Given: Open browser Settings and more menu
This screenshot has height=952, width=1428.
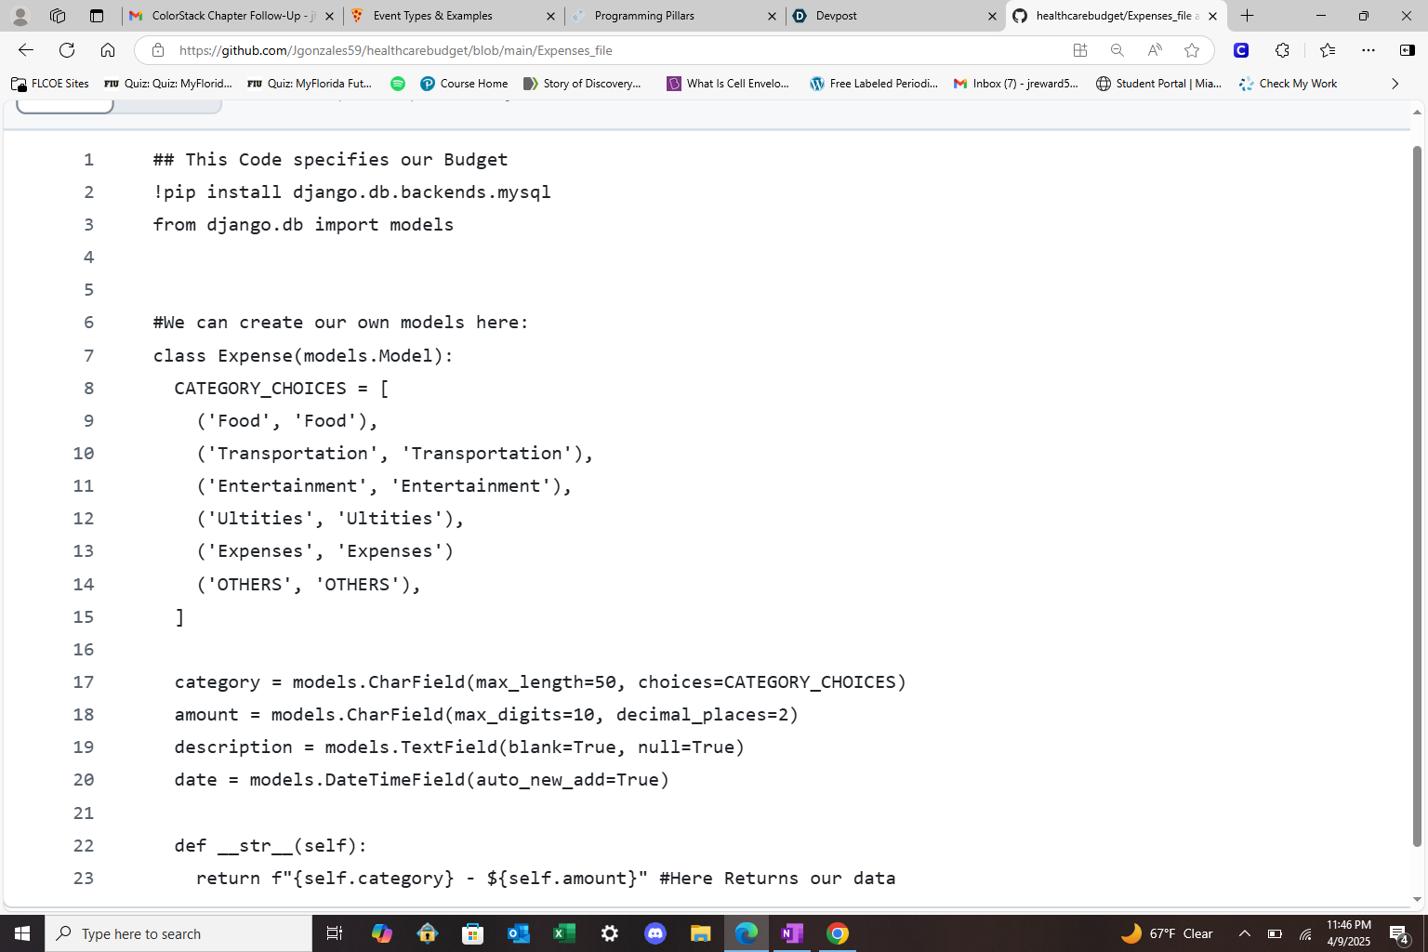Looking at the screenshot, I should 1368,50.
